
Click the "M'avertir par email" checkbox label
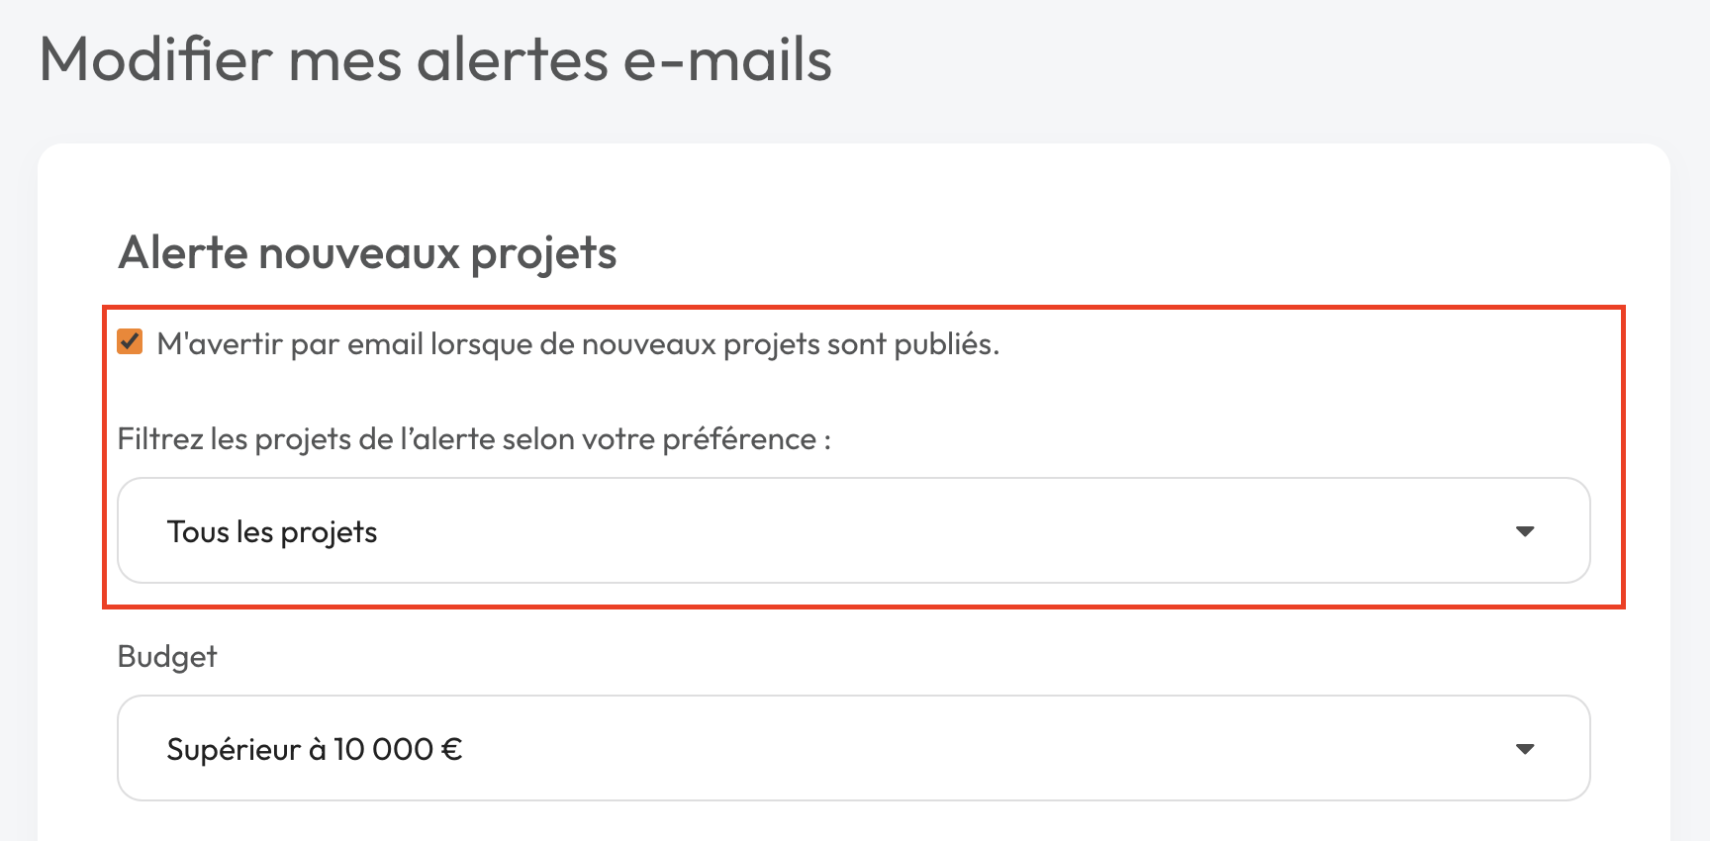[x=577, y=344]
